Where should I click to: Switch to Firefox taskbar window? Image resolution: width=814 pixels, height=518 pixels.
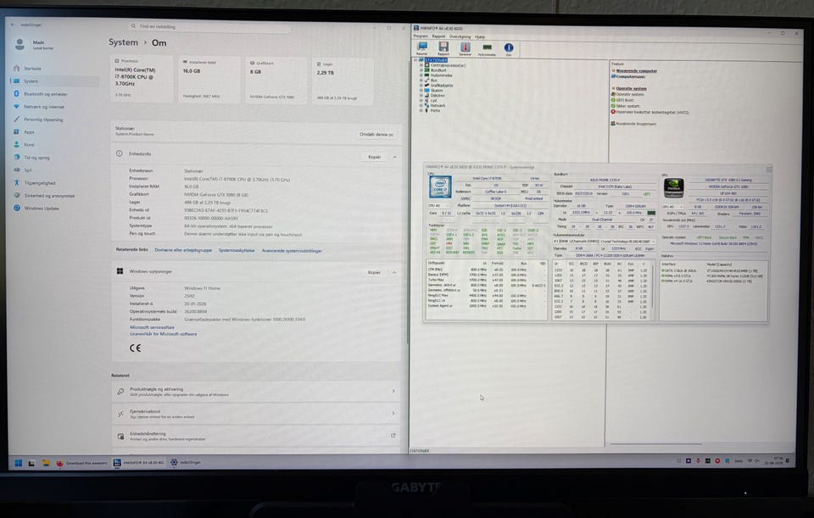[x=81, y=462]
